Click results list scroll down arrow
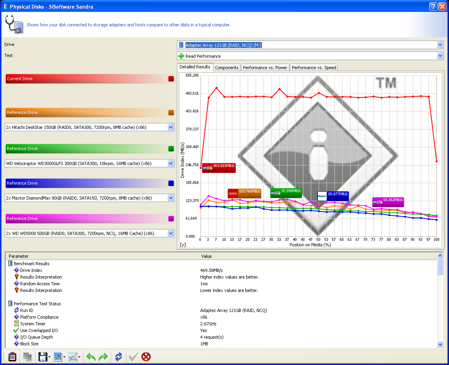 pyautogui.click(x=440, y=345)
